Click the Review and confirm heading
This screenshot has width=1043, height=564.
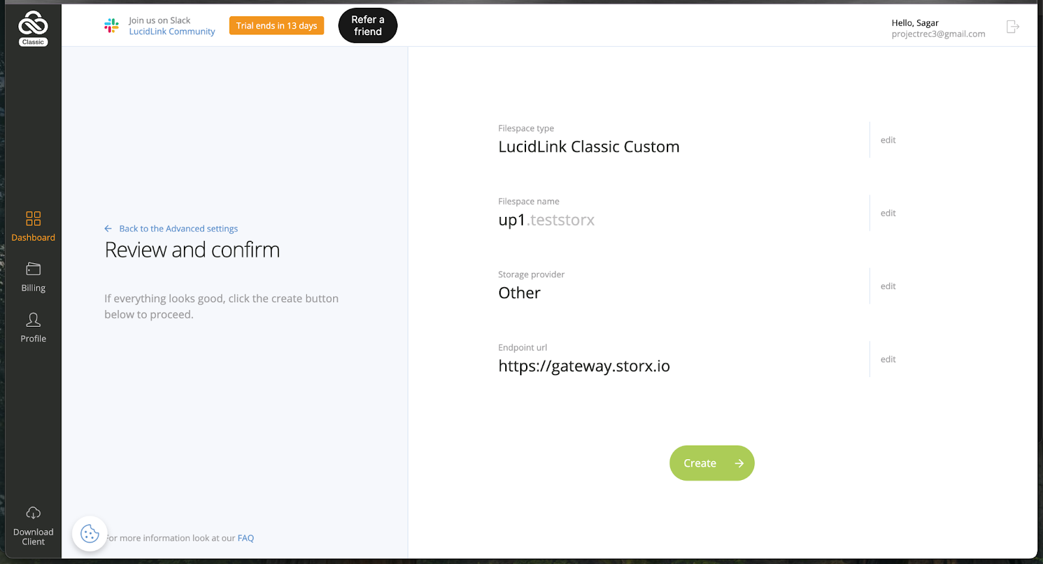[x=192, y=250]
